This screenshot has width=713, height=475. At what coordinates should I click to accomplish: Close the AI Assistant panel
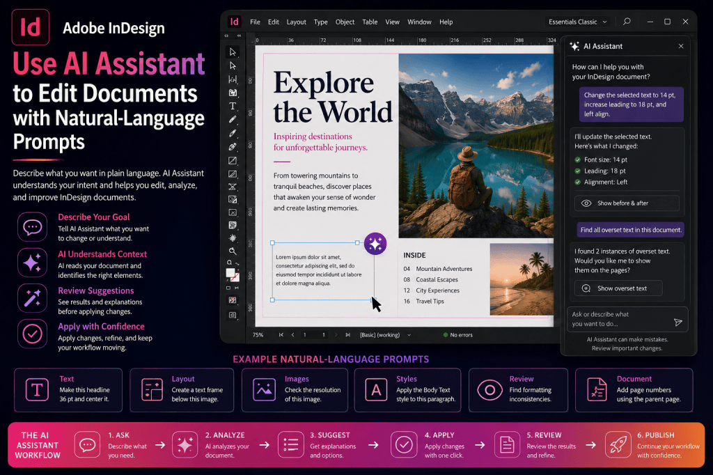(681, 46)
